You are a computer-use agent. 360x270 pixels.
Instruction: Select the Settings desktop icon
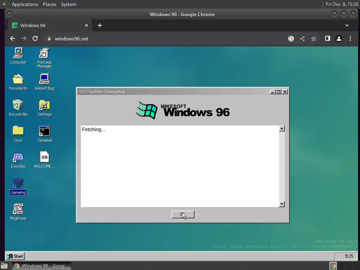click(x=44, y=108)
